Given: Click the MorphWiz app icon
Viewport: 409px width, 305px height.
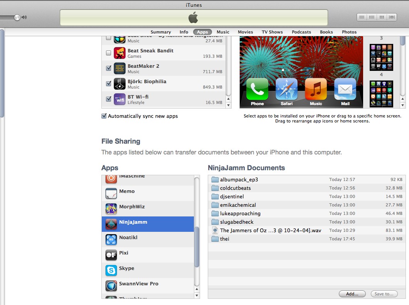Looking at the screenshot, I should [111, 209].
